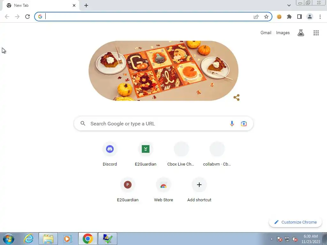Open Search Labs flask icon
327x245 pixels.
[301, 33]
